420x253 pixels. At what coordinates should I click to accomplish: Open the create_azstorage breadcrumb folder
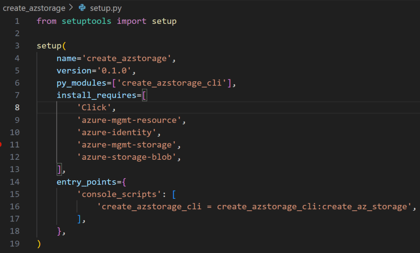(34, 8)
